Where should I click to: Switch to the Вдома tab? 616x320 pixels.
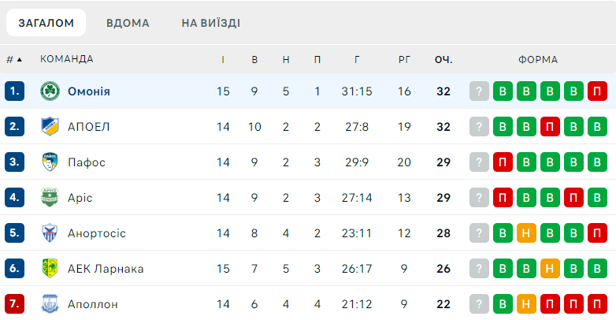128,23
